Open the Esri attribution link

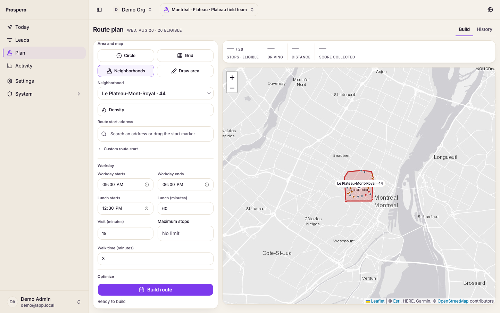point(397,301)
